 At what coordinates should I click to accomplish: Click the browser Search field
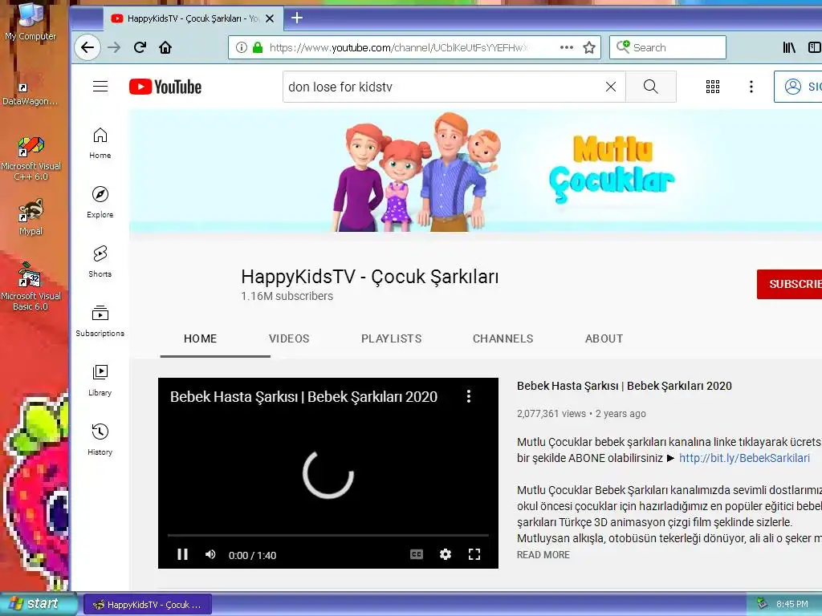click(667, 47)
